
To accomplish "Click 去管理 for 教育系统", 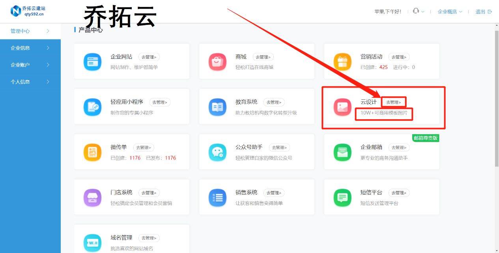I will point(274,102).
